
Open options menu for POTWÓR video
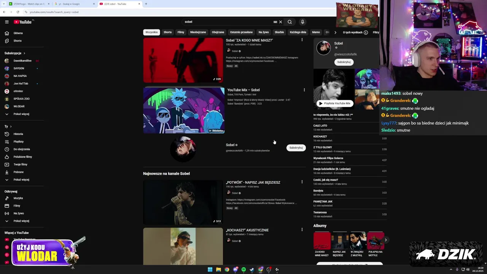(302, 182)
